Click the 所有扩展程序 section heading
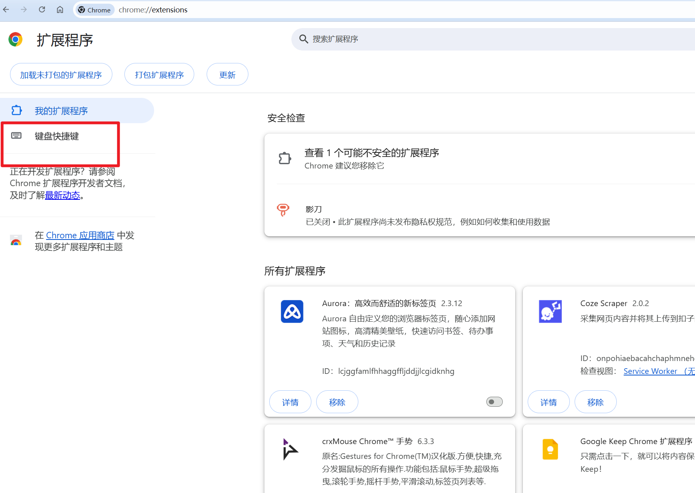The width and height of the screenshot is (695, 493). [x=295, y=271]
